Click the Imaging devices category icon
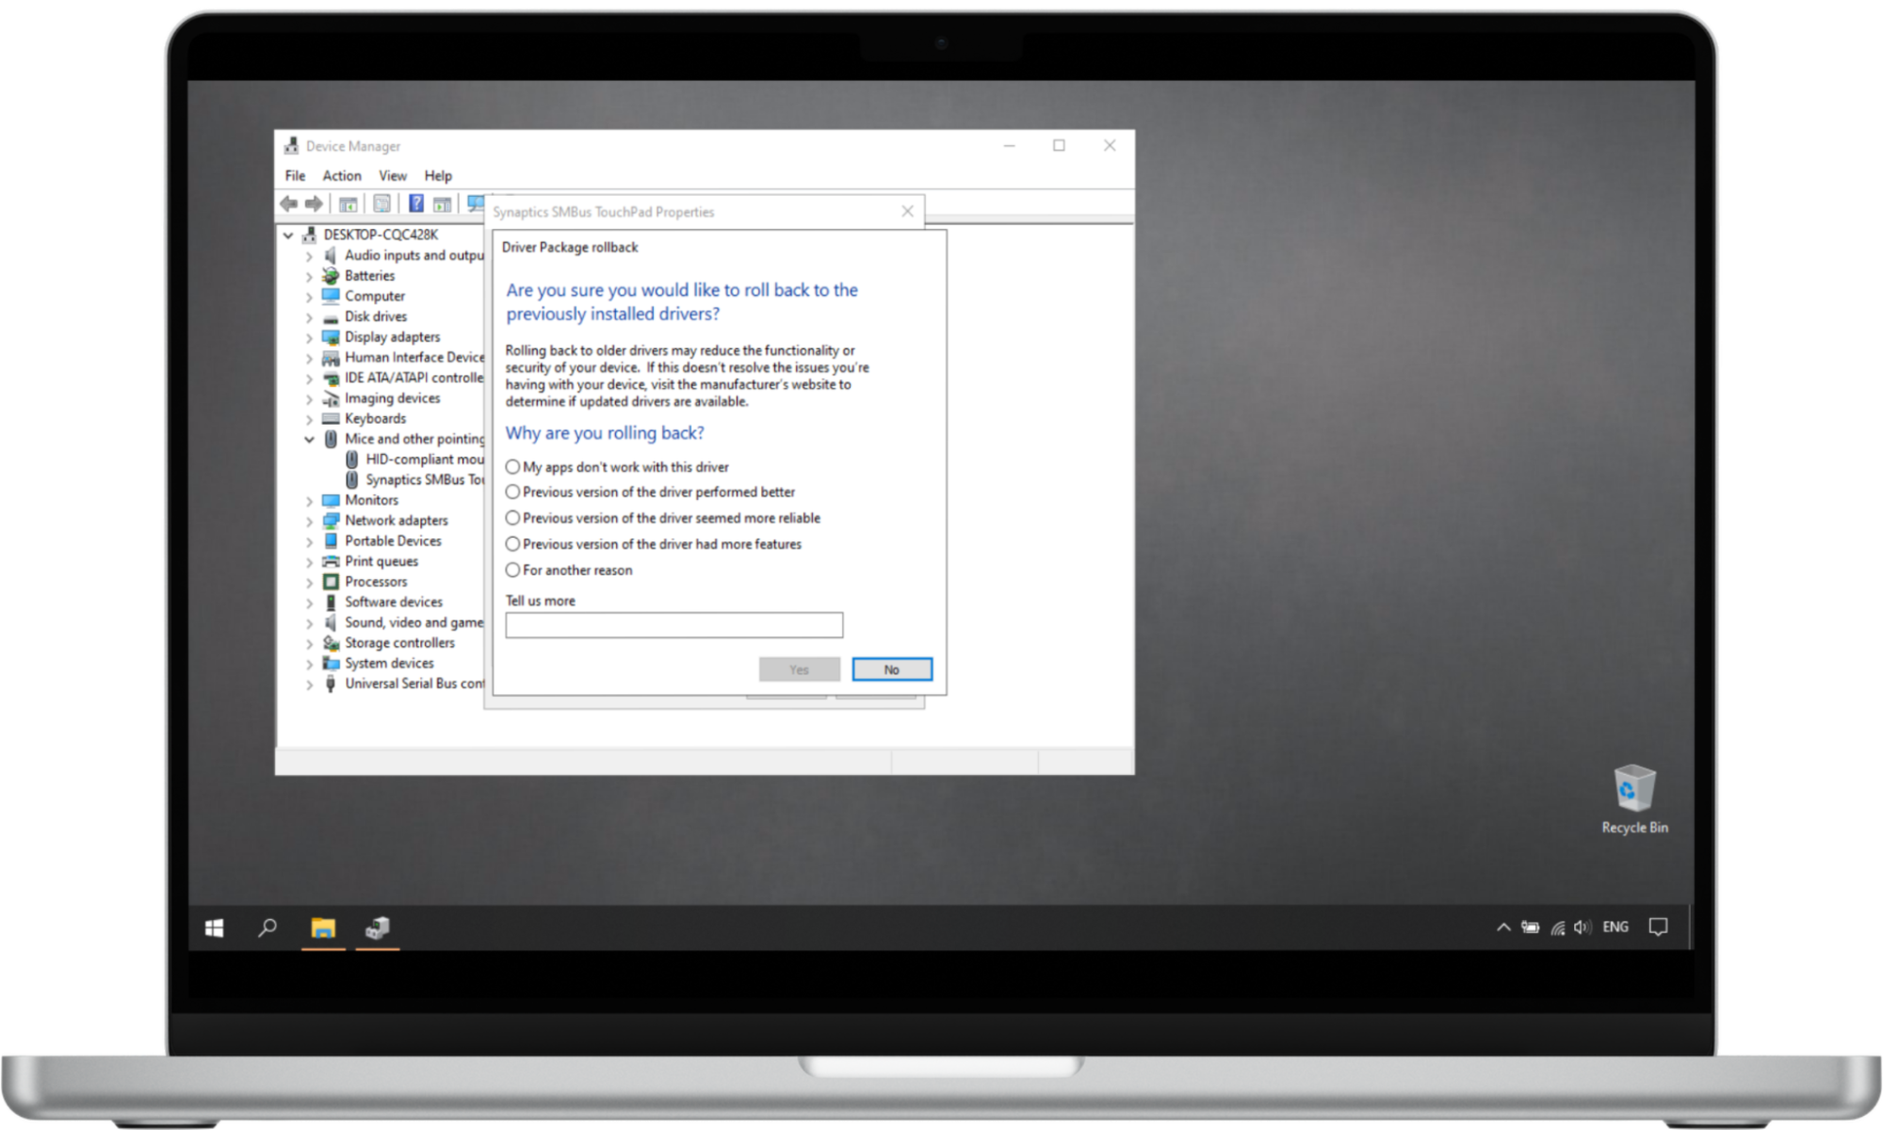 [331, 398]
